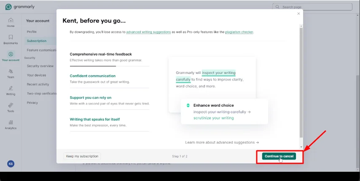Open the Team sidebar section

tap(11, 73)
